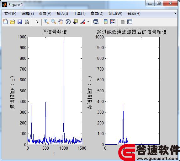180x161 pixels.
Task: Click Hide Plot Tools icon
Action: tap(123, 22)
